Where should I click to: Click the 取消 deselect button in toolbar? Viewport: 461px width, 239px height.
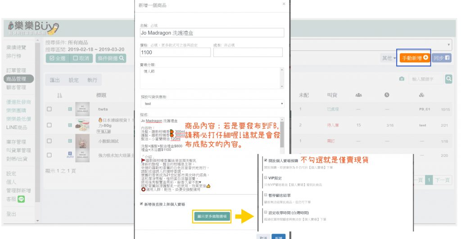[81, 58]
